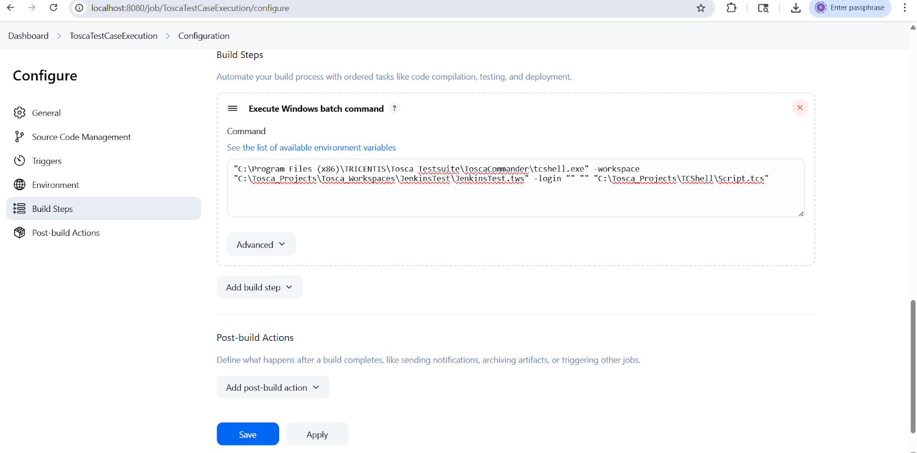The height and width of the screenshot is (453, 917).
Task: Click the drag handle of batch command step
Action: click(233, 109)
